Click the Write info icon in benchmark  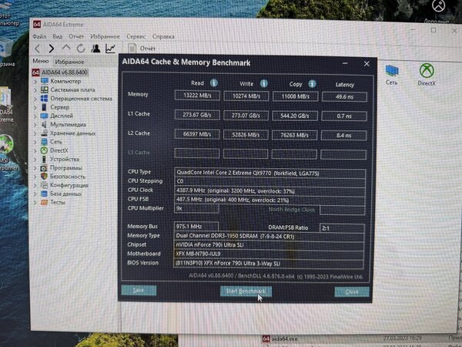click(263, 83)
